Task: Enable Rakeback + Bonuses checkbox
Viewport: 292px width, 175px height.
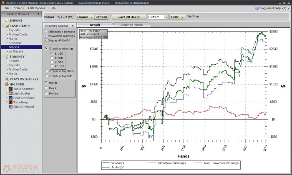Action: (x=45, y=32)
